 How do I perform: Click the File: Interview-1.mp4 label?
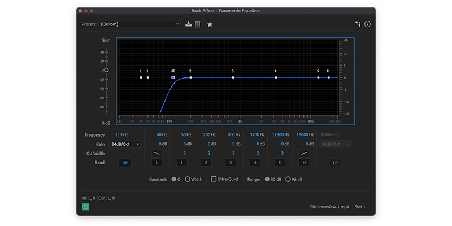(x=329, y=207)
